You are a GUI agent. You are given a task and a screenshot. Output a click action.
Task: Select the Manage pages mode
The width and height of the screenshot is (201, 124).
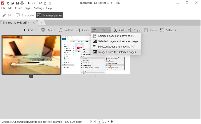(x=49, y=15)
